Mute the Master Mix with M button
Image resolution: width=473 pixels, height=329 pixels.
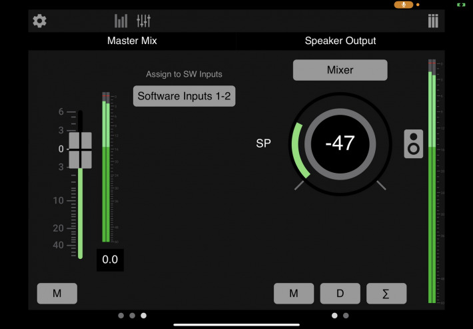pyautogui.click(x=57, y=293)
